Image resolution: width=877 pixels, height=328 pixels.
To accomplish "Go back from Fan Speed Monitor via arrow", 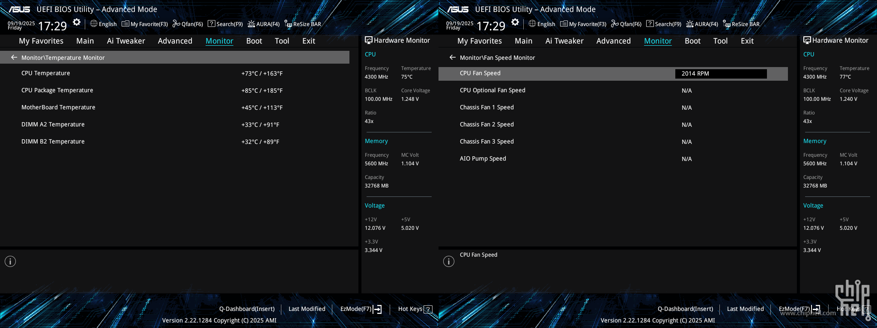I will 453,57.
